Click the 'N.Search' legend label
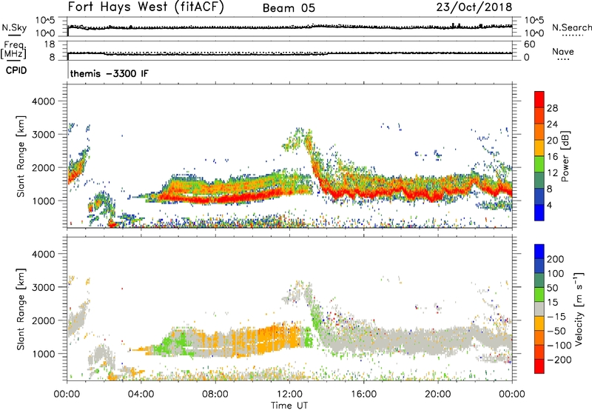 571,27
